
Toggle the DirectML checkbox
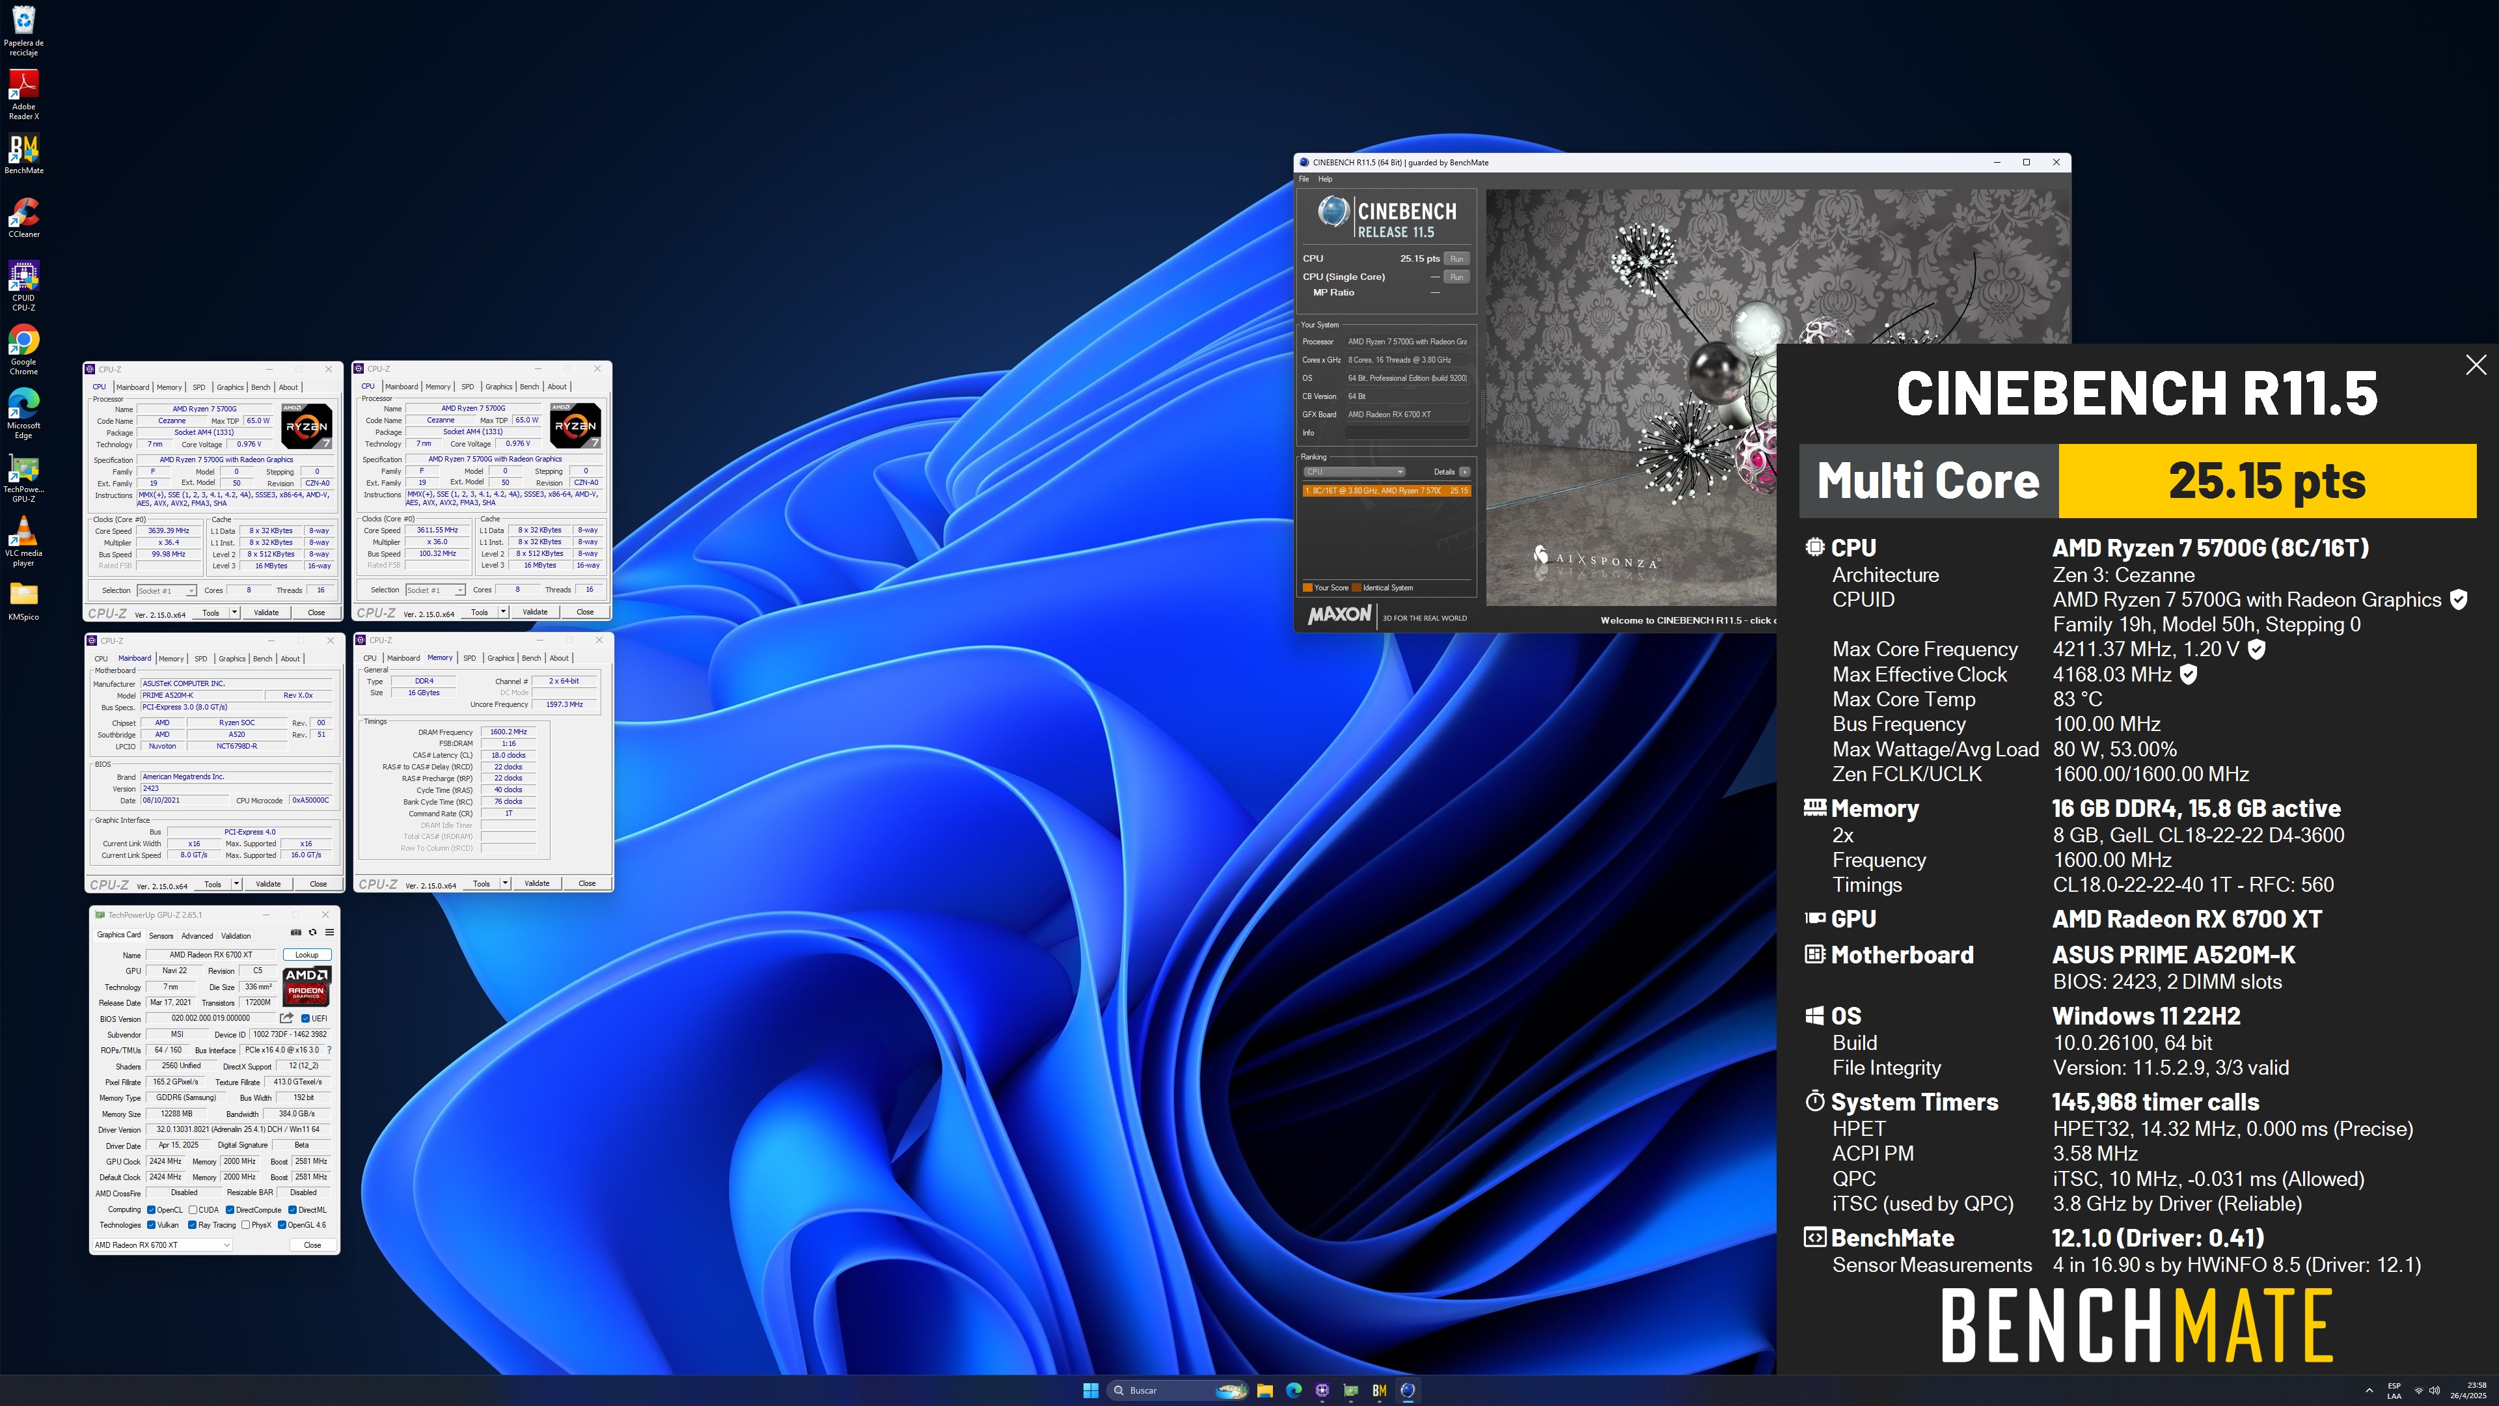pos(292,1209)
